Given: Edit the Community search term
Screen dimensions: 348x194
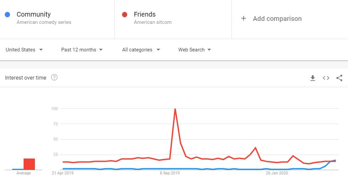Looking at the screenshot, I should 34,14.
